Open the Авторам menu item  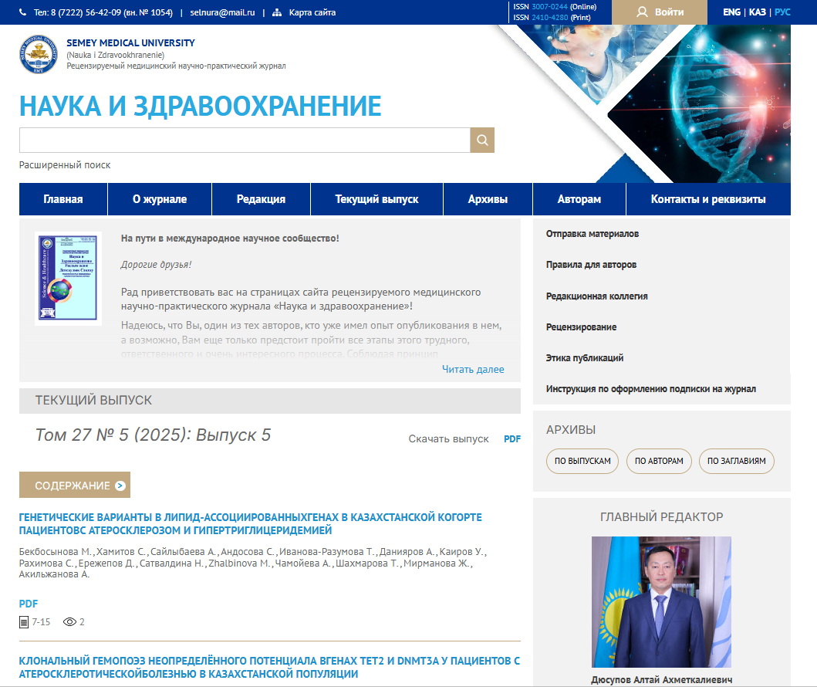point(579,199)
